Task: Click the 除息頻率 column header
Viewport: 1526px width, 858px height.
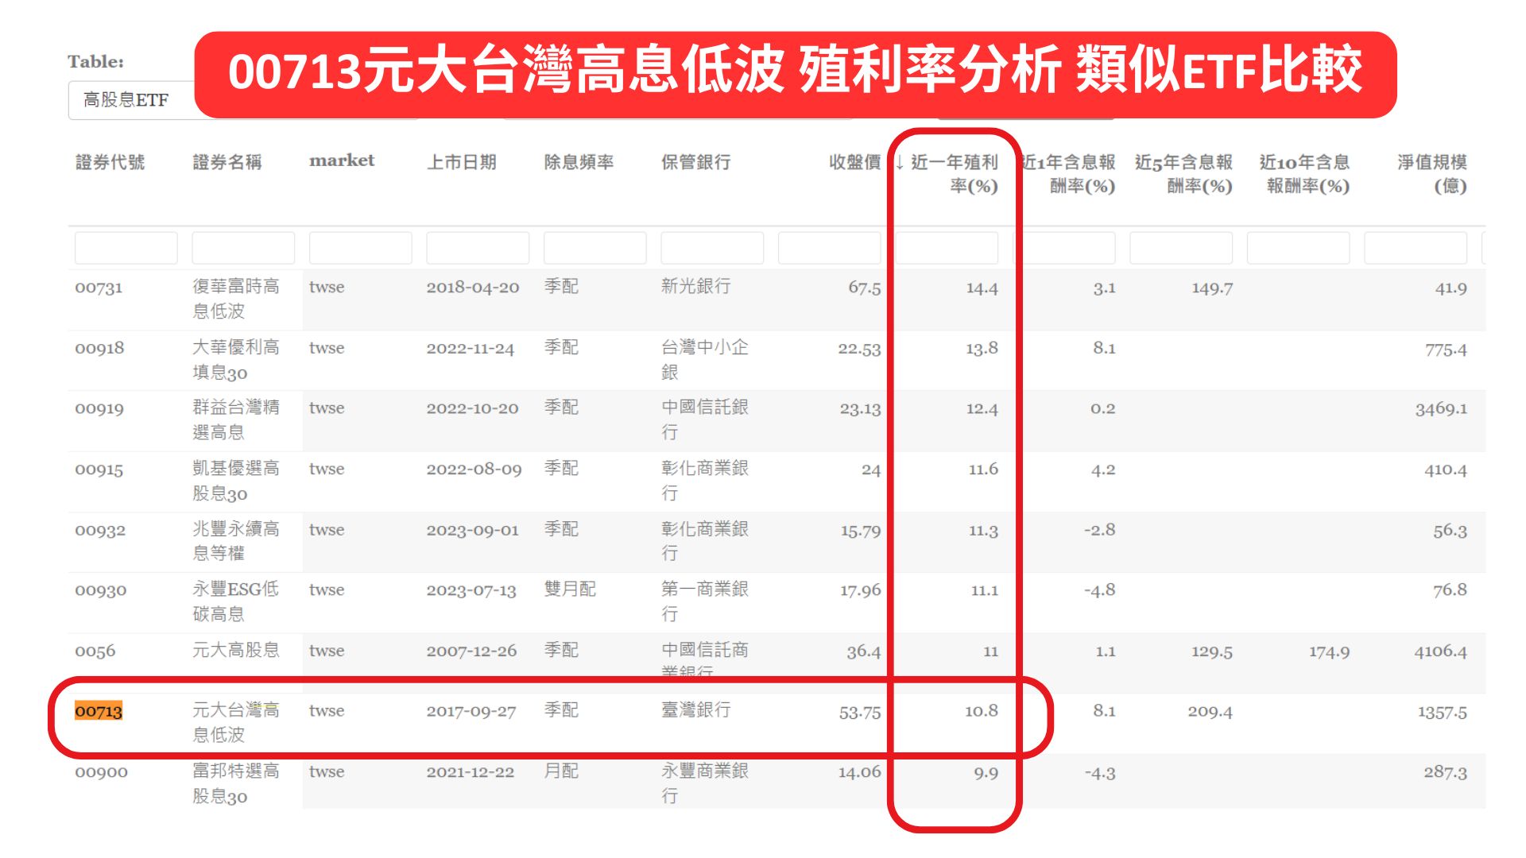Action: click(x=578, y=162)
